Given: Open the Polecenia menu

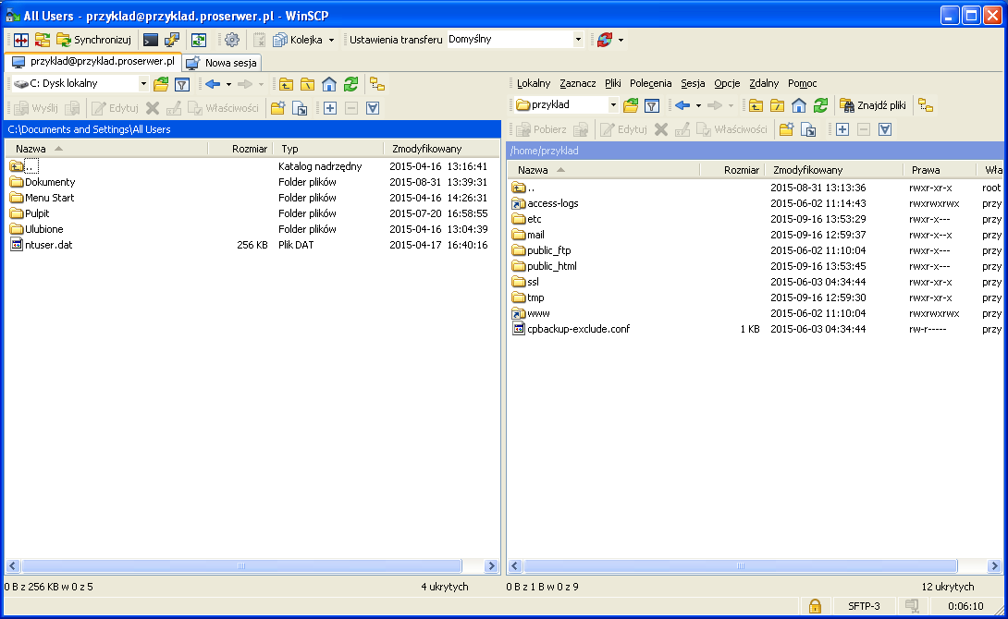Looking at the screenshot, I should [x=650, y=83].
